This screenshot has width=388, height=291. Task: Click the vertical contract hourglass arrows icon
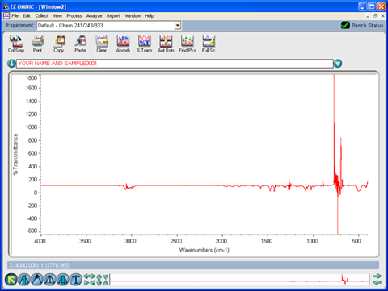pyautogui.click(x=106, y=280)
